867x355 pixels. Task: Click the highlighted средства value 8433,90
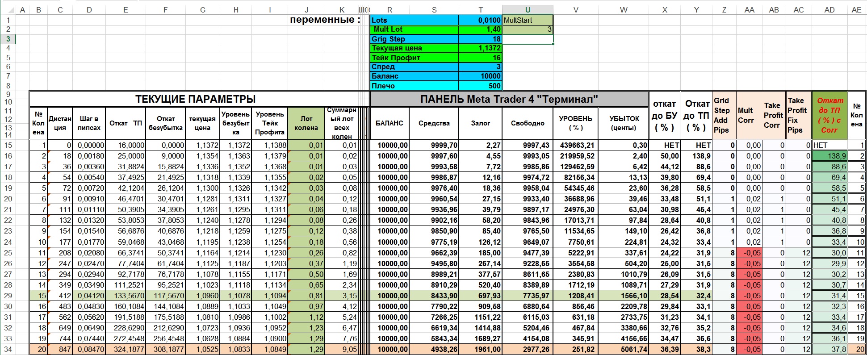(434, 296)
